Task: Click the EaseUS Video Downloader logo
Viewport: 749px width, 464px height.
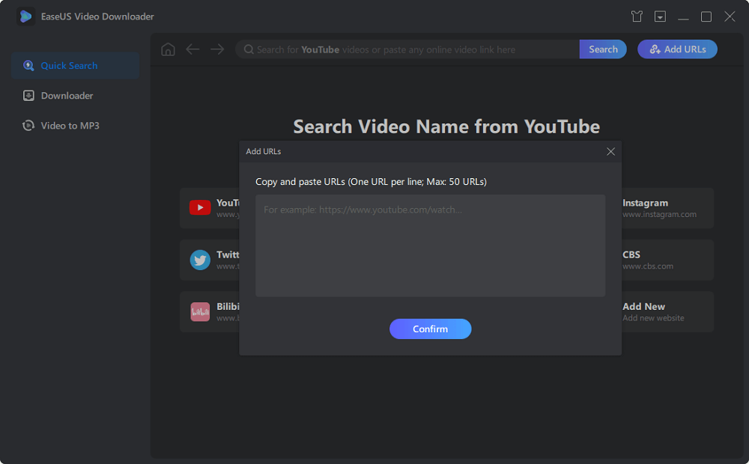Action: 26,16
